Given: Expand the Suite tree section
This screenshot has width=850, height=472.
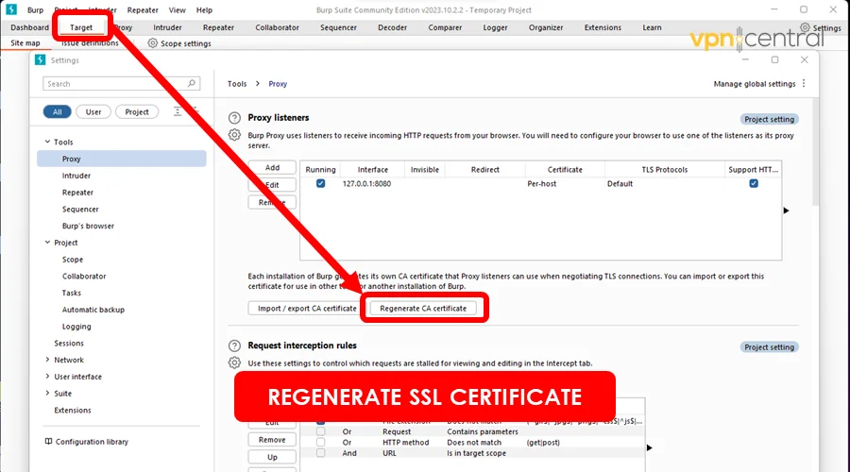Looking at the screenshot, I should coord(47,393).
